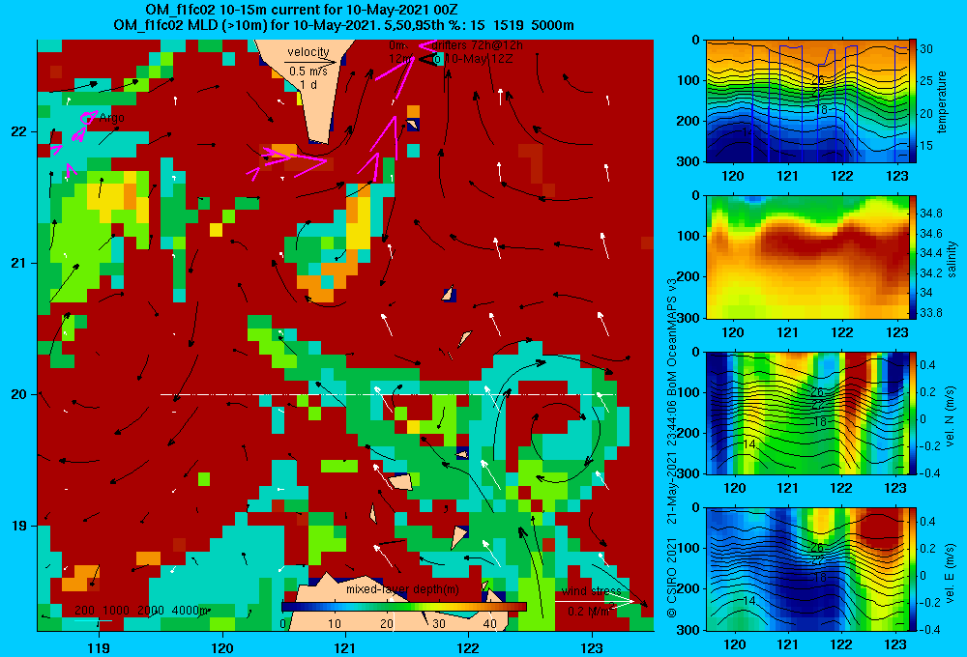
Task: Click the 'velocity' legend label on the map
Action: (308, 52)
